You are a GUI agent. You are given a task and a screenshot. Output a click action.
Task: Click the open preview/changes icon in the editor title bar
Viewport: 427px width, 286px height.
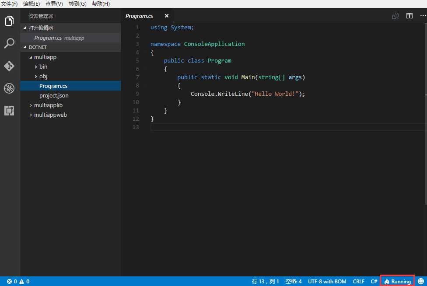pos(395,16)
